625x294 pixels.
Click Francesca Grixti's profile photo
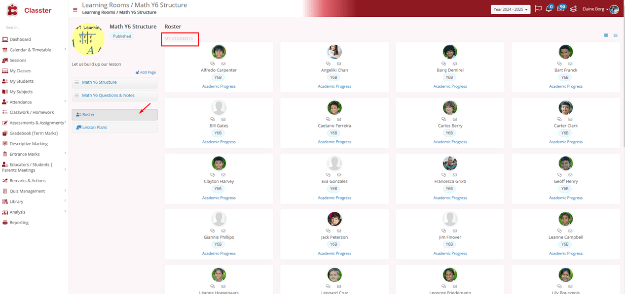coord(450,163)
